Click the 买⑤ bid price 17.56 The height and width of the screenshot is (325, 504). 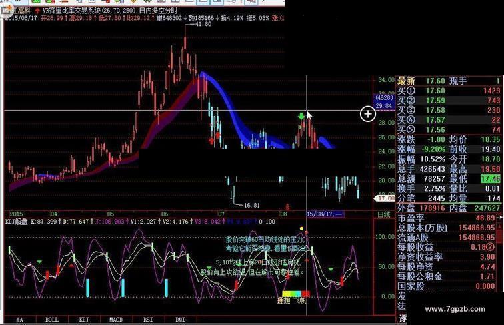click(435, 130)
